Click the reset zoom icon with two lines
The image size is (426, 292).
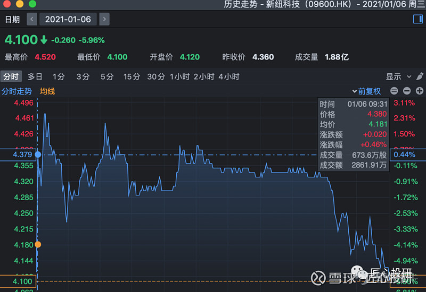394,91
